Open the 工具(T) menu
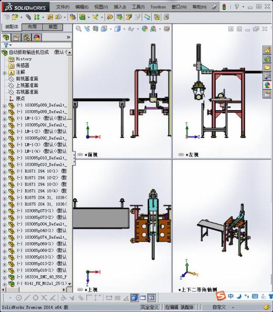This screenshot has width=273, height=312. pyautogui.click(x=138, y=7)
